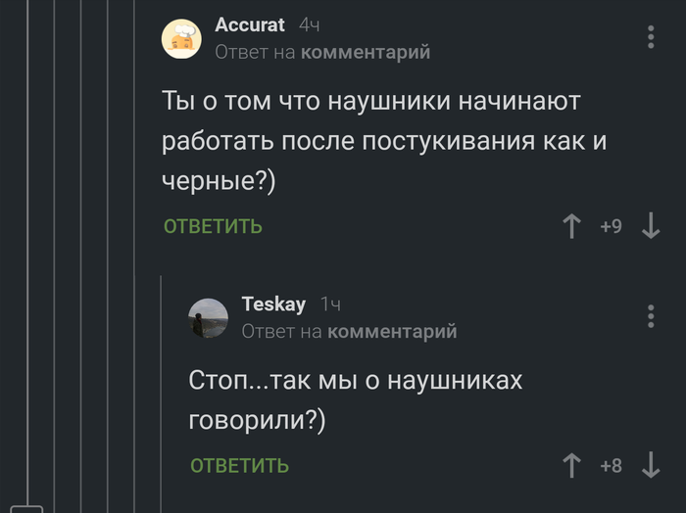Open the Accurat username link
The height and width of the screenshot is (513, 686).
tap(250, 25)
